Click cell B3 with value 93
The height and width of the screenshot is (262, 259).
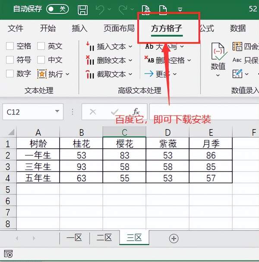tap(81, 166)
